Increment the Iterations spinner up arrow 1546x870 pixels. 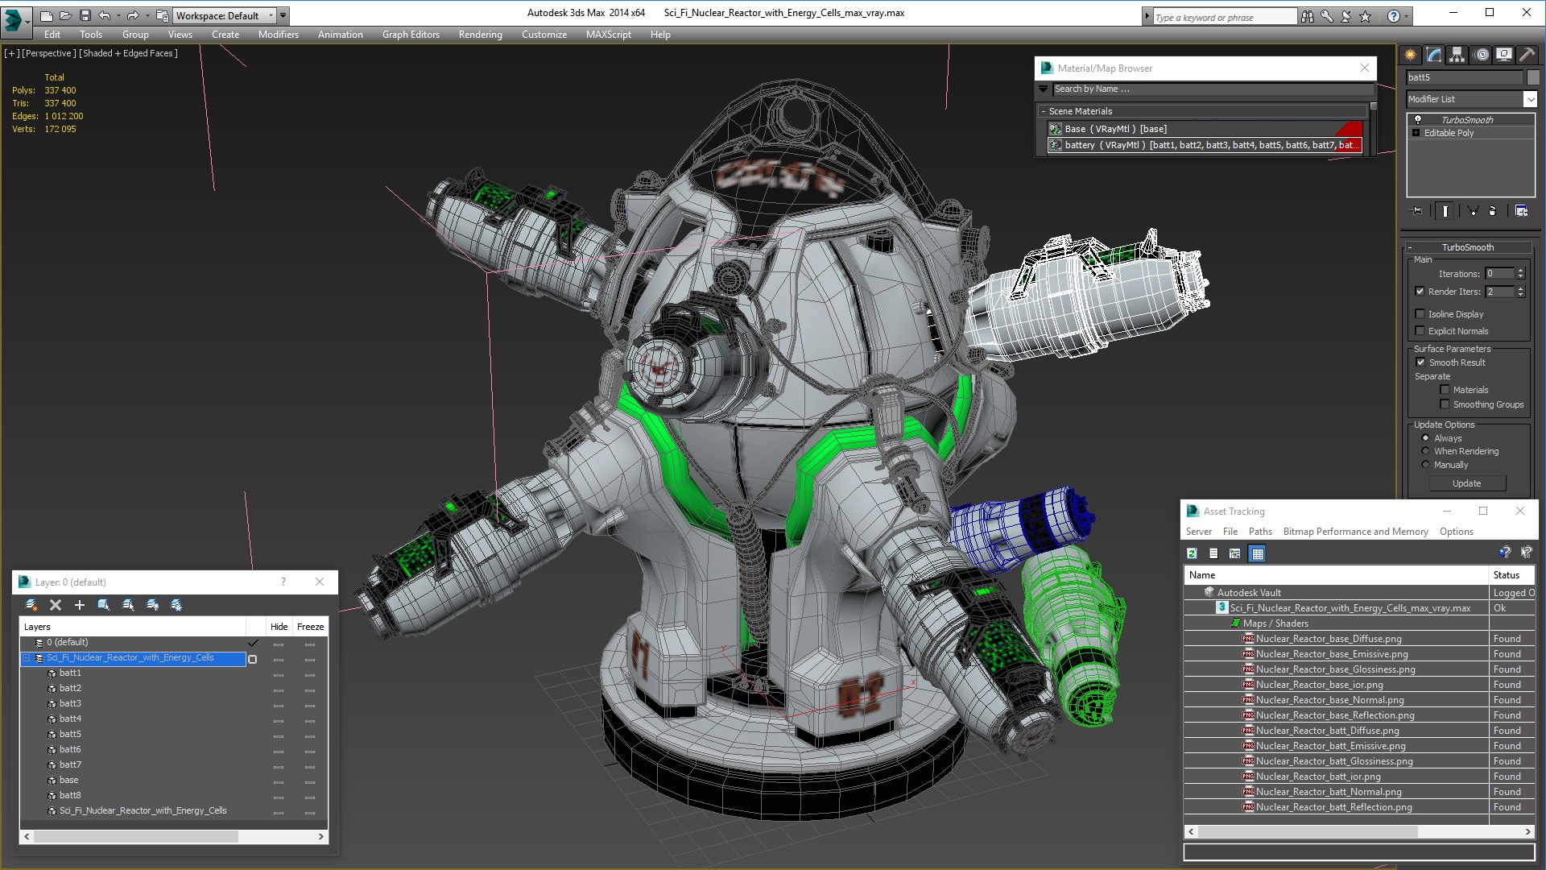click(1520, 271)
